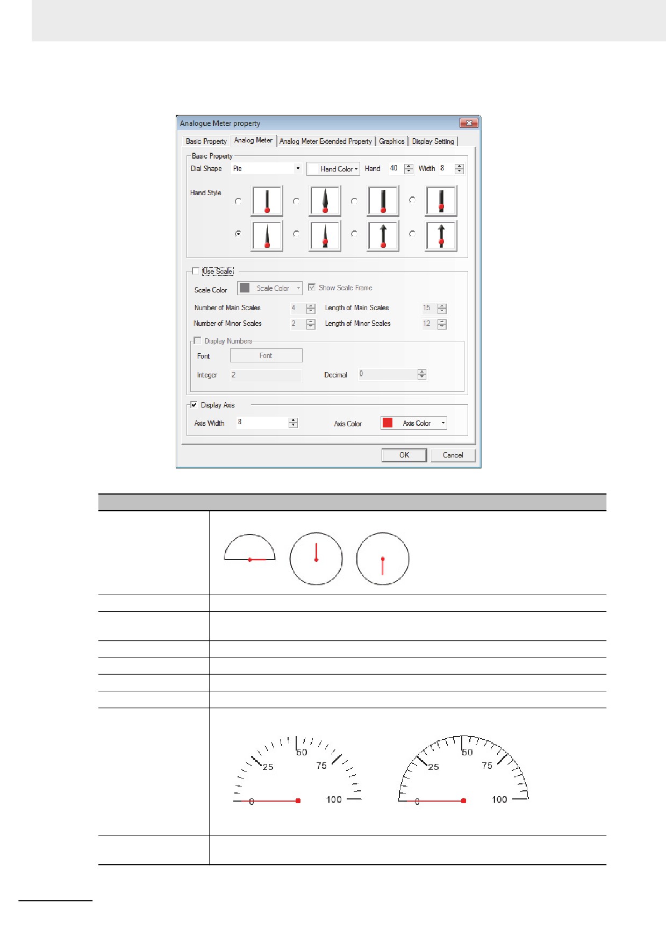The image size is (666, 943).
Task: Switch to the Basic Property tab
Action: point(206,141)
